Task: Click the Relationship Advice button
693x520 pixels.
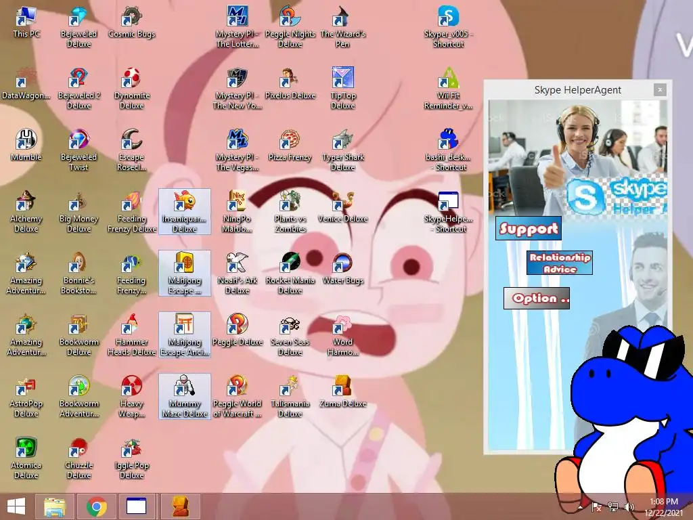Action: click(560, 263)
